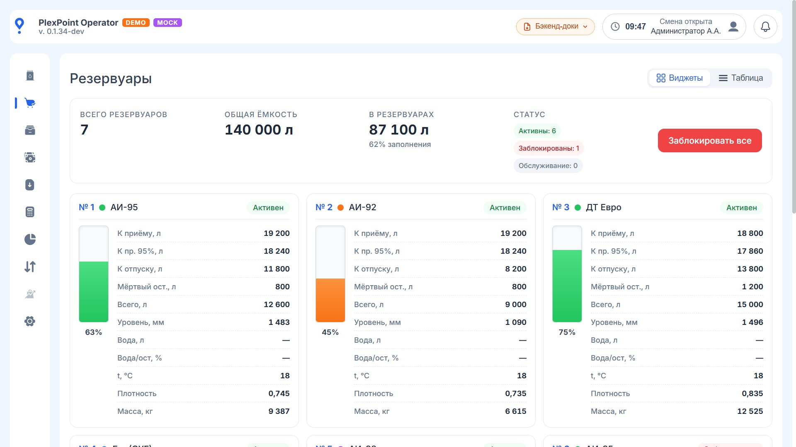Click the 6 615 mass value of tank 2
The width and height of the screenshot is (796, 447).
pos(516,411)
